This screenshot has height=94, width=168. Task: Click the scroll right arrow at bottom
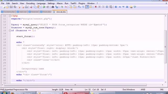tap(163, 85)
